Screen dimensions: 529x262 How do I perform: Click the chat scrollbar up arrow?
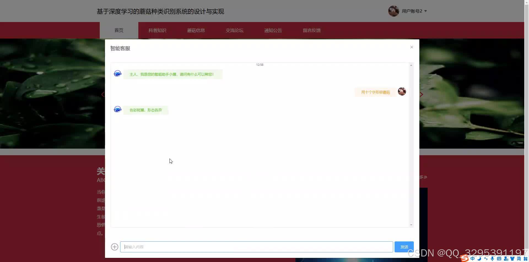411,65
